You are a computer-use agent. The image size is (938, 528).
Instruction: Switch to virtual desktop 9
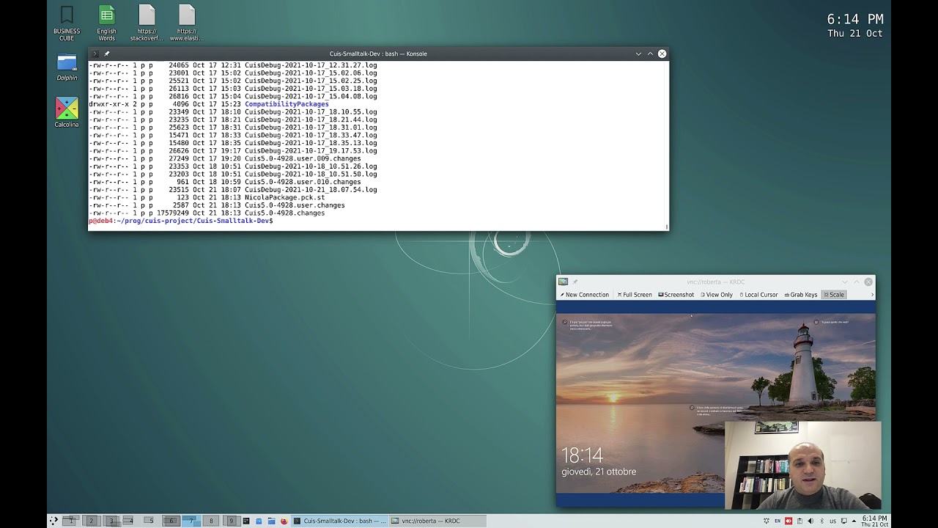pyautogui.click(x=231, y=521)
